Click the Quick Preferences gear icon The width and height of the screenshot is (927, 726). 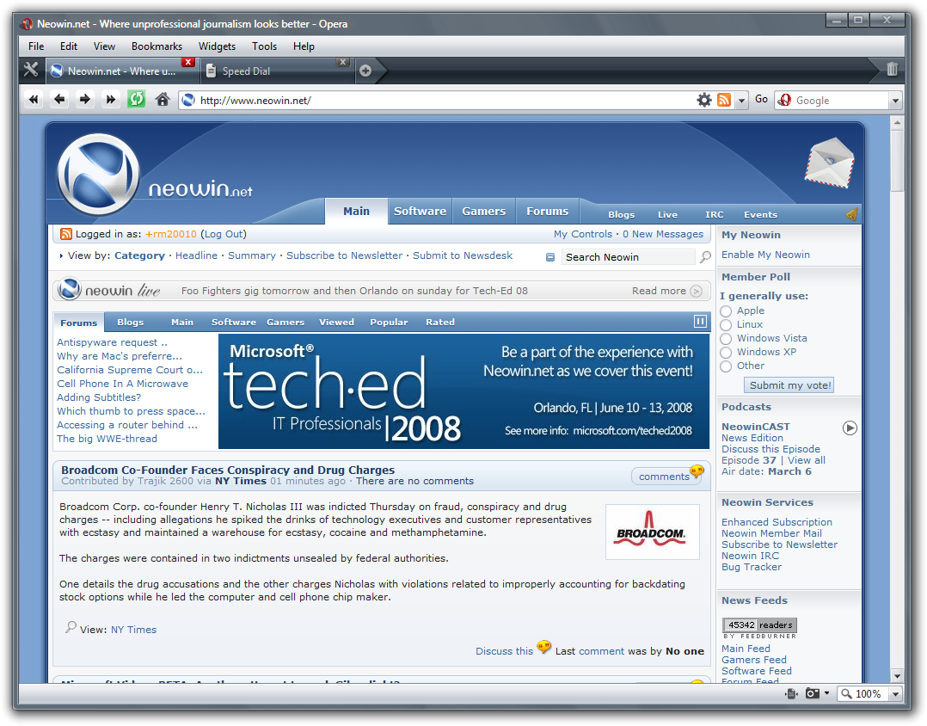[703, 99]
